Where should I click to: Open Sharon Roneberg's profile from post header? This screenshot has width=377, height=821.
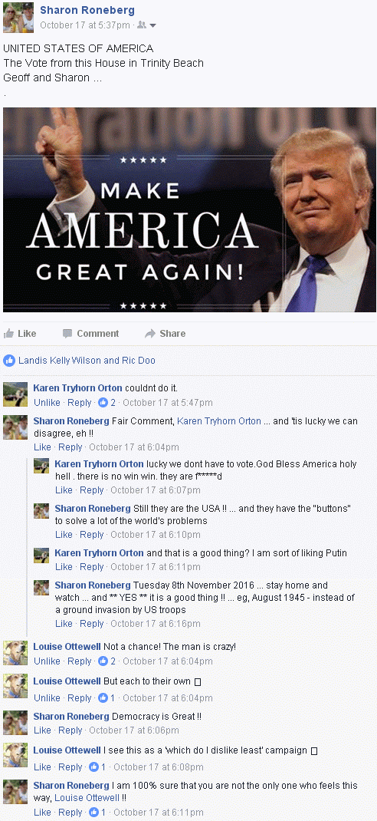(x=87, y=10)
